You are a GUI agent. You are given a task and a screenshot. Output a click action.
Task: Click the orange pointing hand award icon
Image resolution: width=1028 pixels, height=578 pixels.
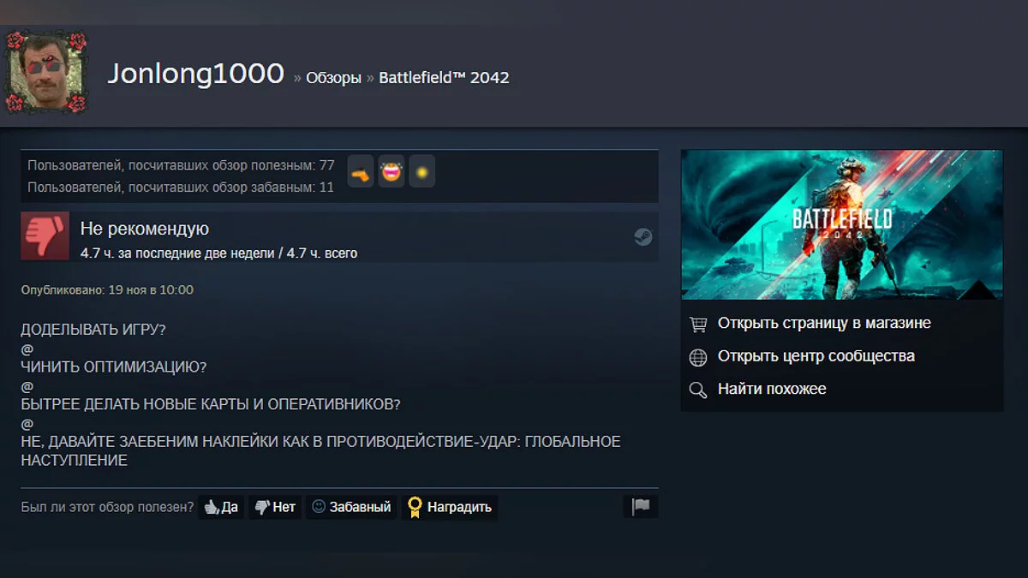click(x=361, y=172)
